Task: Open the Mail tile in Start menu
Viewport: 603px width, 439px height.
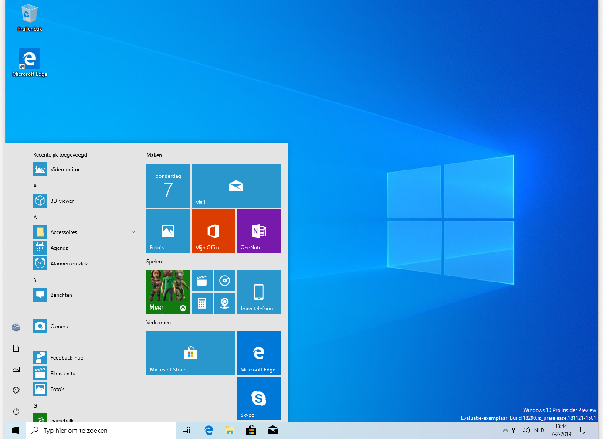Action: 236,186
